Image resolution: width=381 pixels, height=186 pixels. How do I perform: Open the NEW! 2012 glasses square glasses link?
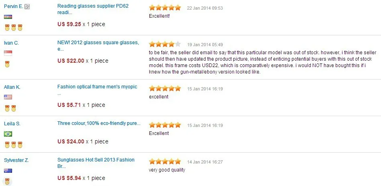tap(98, 46)
